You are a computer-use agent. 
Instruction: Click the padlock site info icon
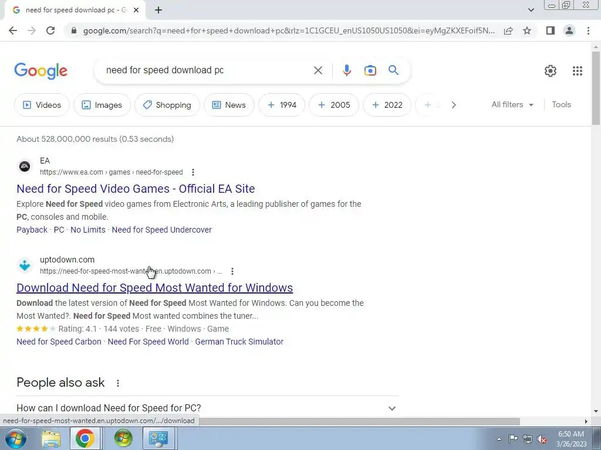[x=74, y=30]
